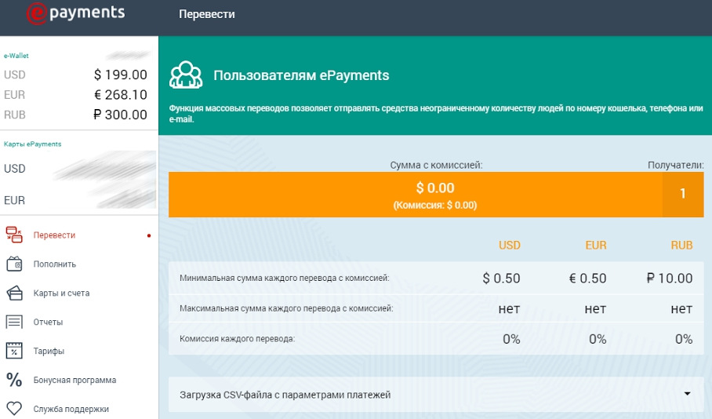
Task: Click the minimum amount $ 0.50 value
Action: [x=501, y=278]
